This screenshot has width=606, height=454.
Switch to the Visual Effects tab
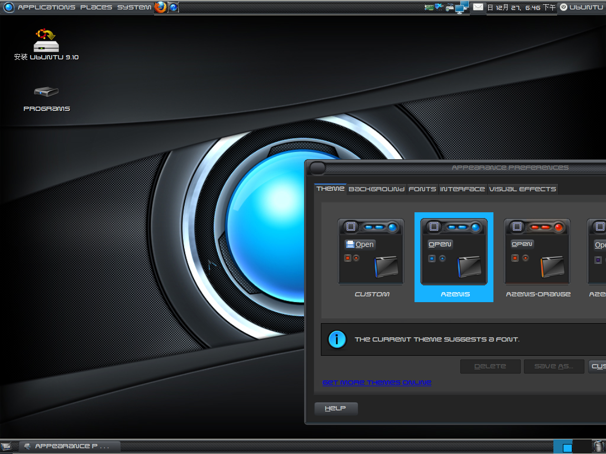point(523,189)
